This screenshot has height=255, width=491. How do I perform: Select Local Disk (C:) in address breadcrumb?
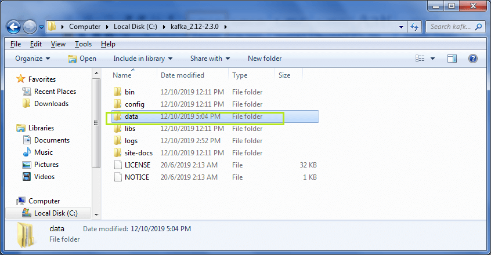point(135,27)
